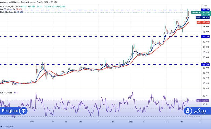Click the 14 date label on time axis
Viewport: 211px width, 129px height.
point(53,121)
